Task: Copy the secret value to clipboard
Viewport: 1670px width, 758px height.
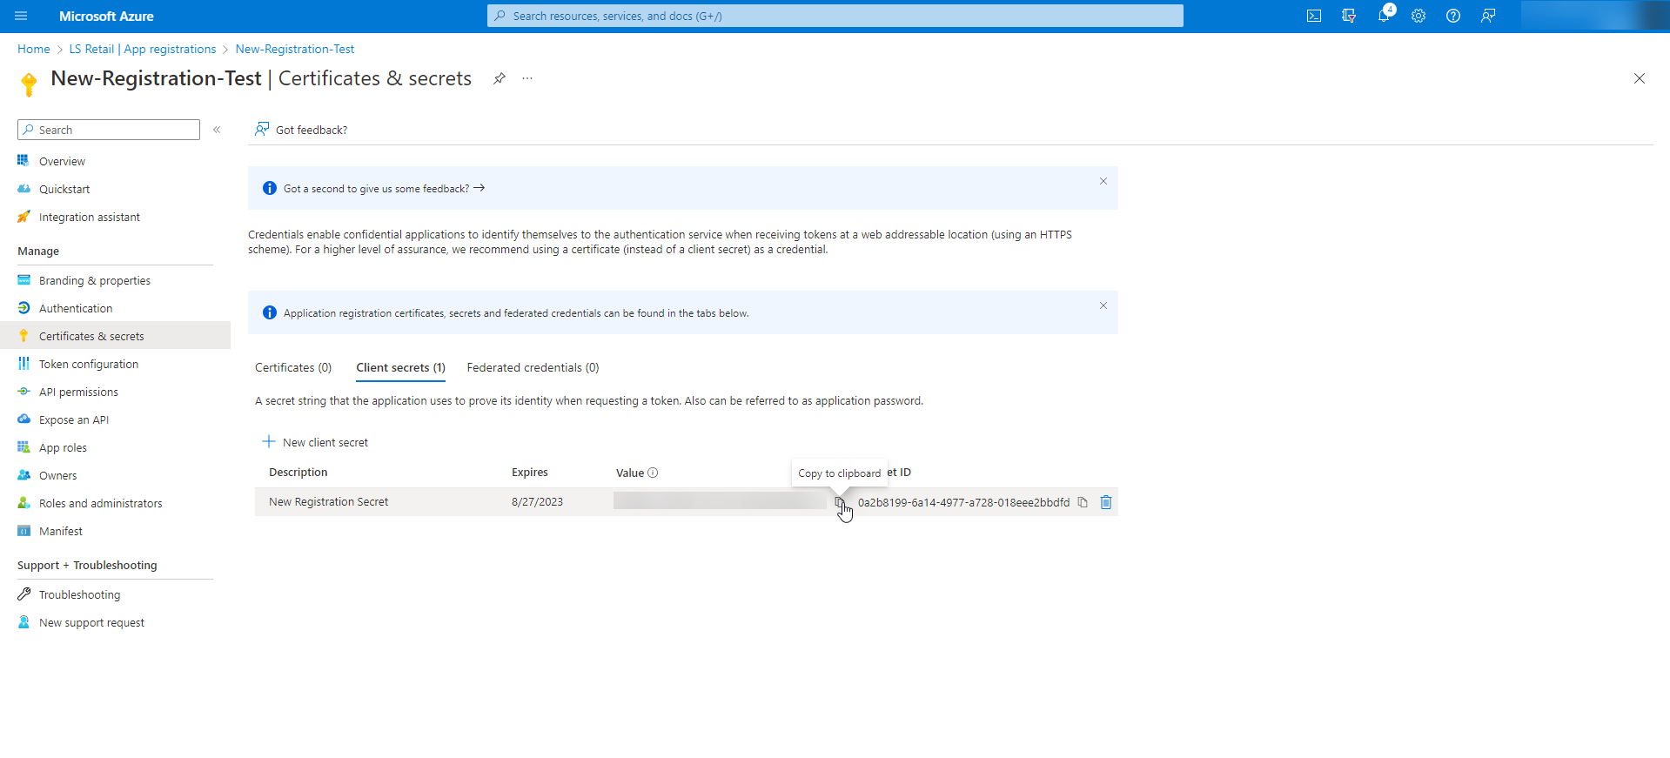Action: pos(839,502)
